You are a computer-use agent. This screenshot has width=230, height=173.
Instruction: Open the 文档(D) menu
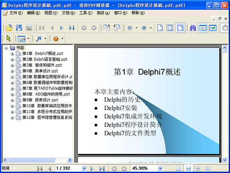(x=68, y=13)
